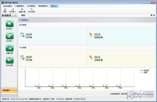
Task: Click the 收件数 blue legend entry
Action: (144, 70)
